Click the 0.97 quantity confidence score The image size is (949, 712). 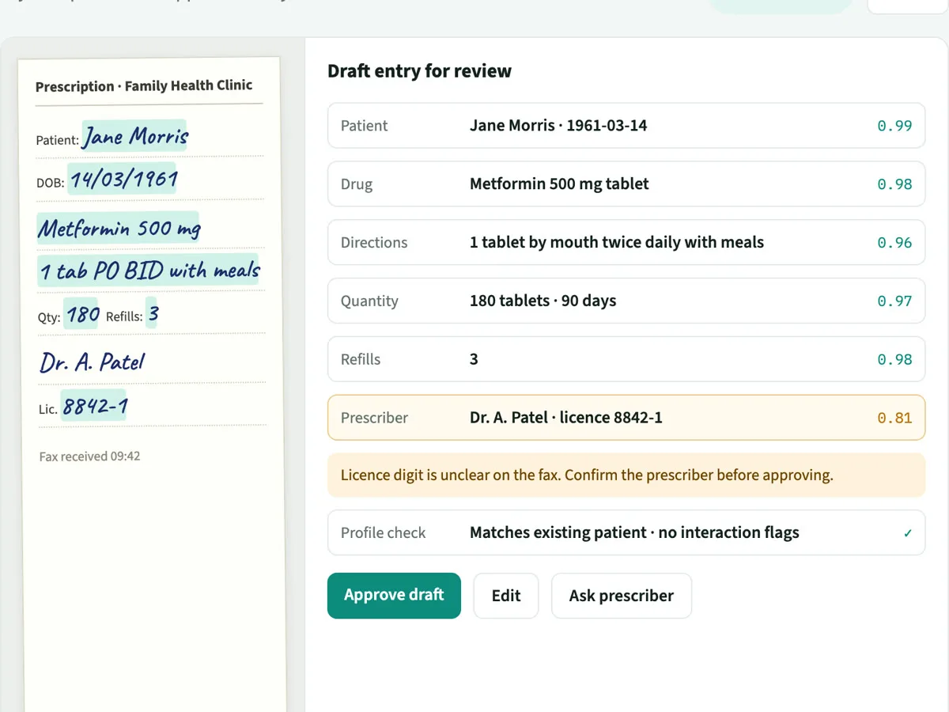(x=894, y=301)
